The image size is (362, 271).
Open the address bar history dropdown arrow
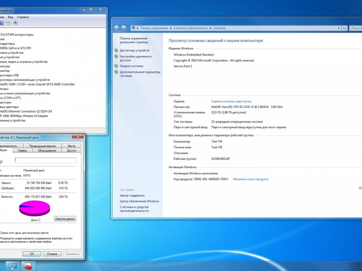click(x=338, y=28)
